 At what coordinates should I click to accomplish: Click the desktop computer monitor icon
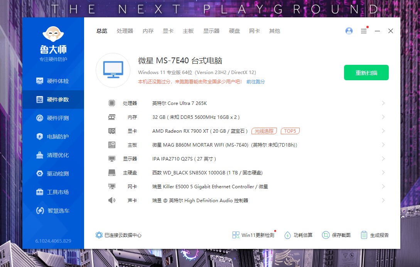click(113, 70)
